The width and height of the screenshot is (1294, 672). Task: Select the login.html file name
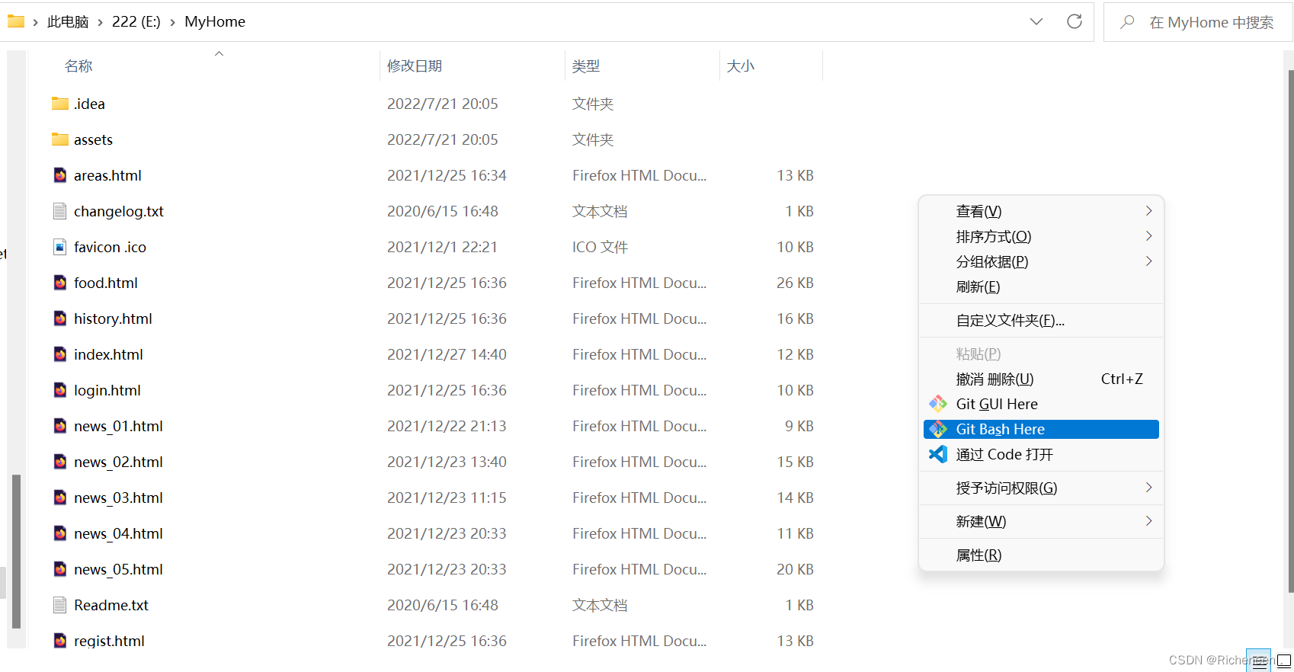(107, 390)
